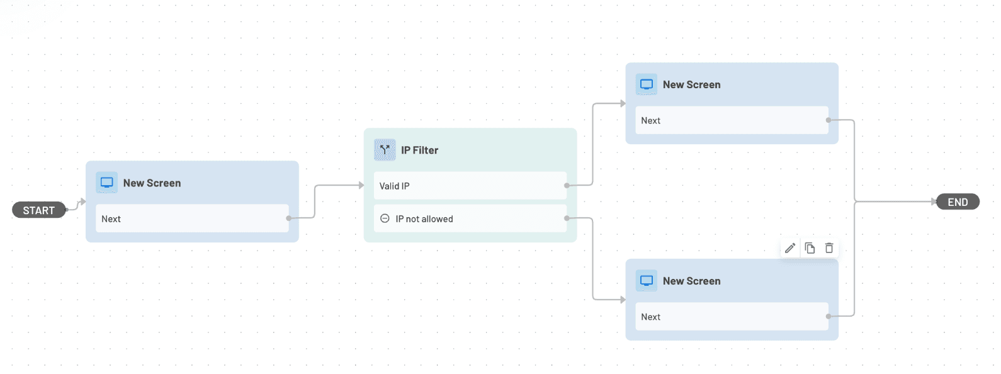Viewport: 1001px width, 374px height.
Task: Click the monitor icon on the top-right New Screen node
Action: (x=646, y=84)
